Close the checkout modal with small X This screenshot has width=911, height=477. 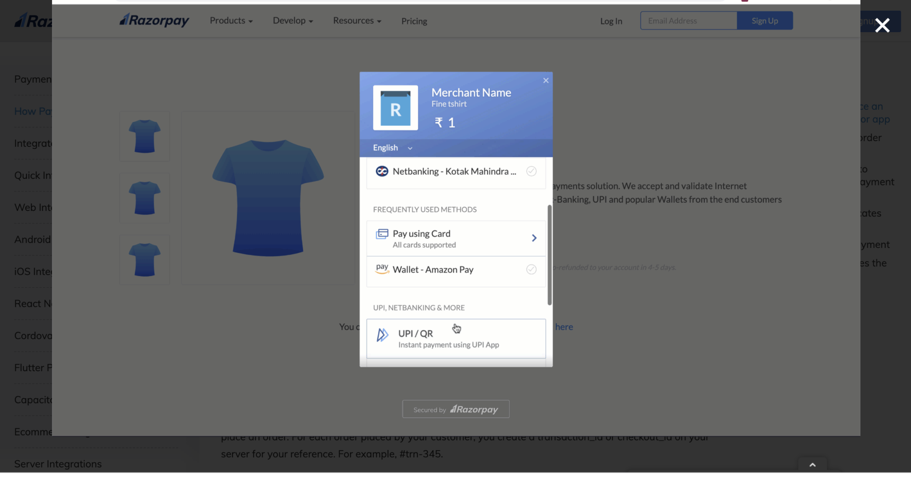click(546, 80)
